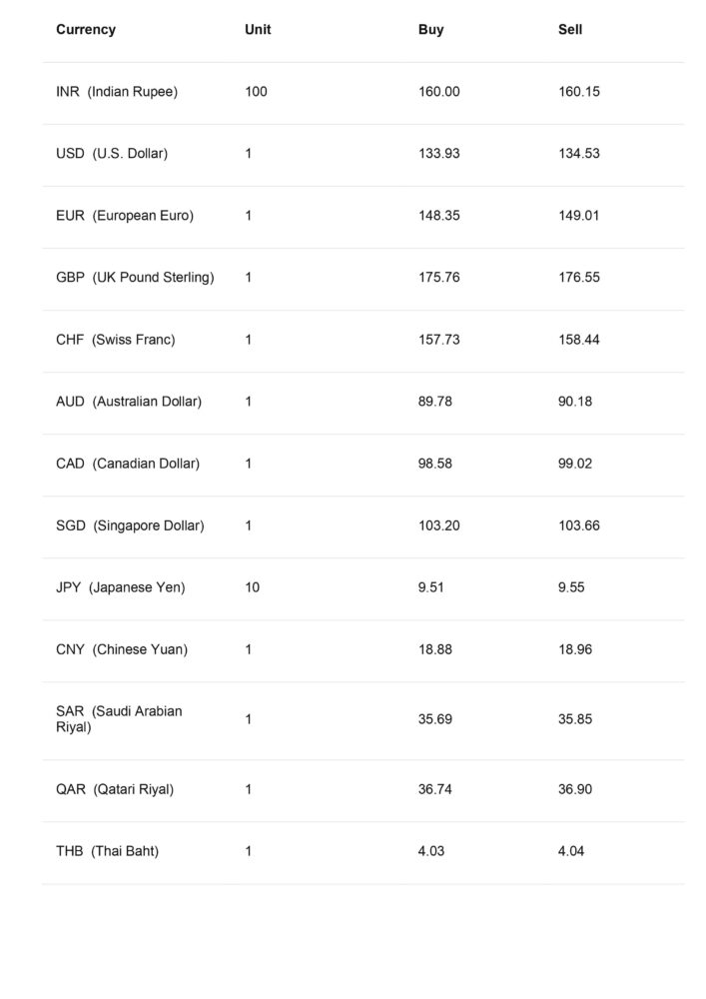
Task: Click the SGD buy rate 103.20
Action: [438, 525]
